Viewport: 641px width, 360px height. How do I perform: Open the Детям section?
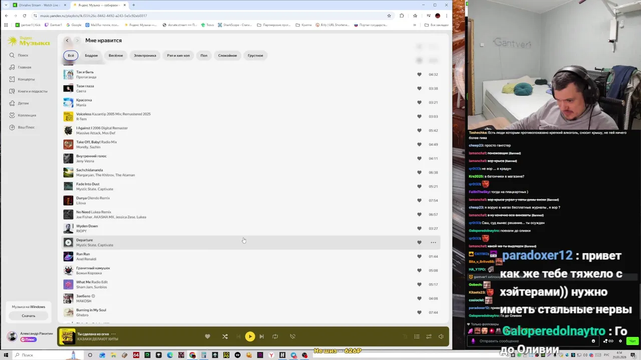click(20, 103)
